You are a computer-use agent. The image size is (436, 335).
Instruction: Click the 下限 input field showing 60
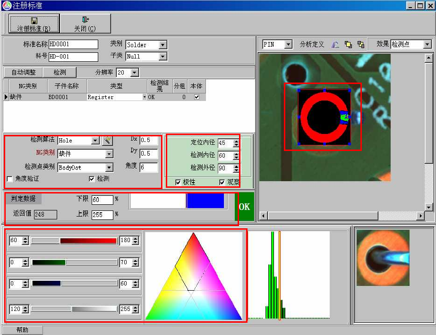(x=103, y=200)
